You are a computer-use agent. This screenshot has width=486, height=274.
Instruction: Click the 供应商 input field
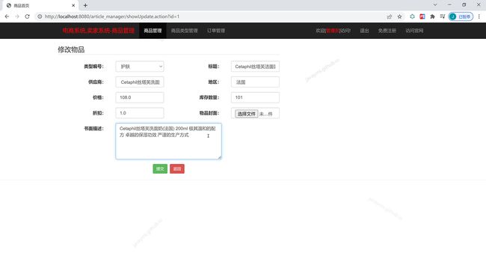[x=140, y=82]
